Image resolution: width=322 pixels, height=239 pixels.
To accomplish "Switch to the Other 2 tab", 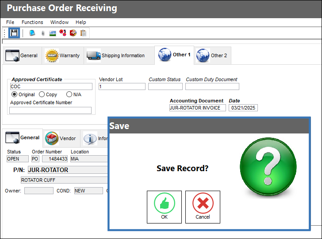I will point(212,55).
